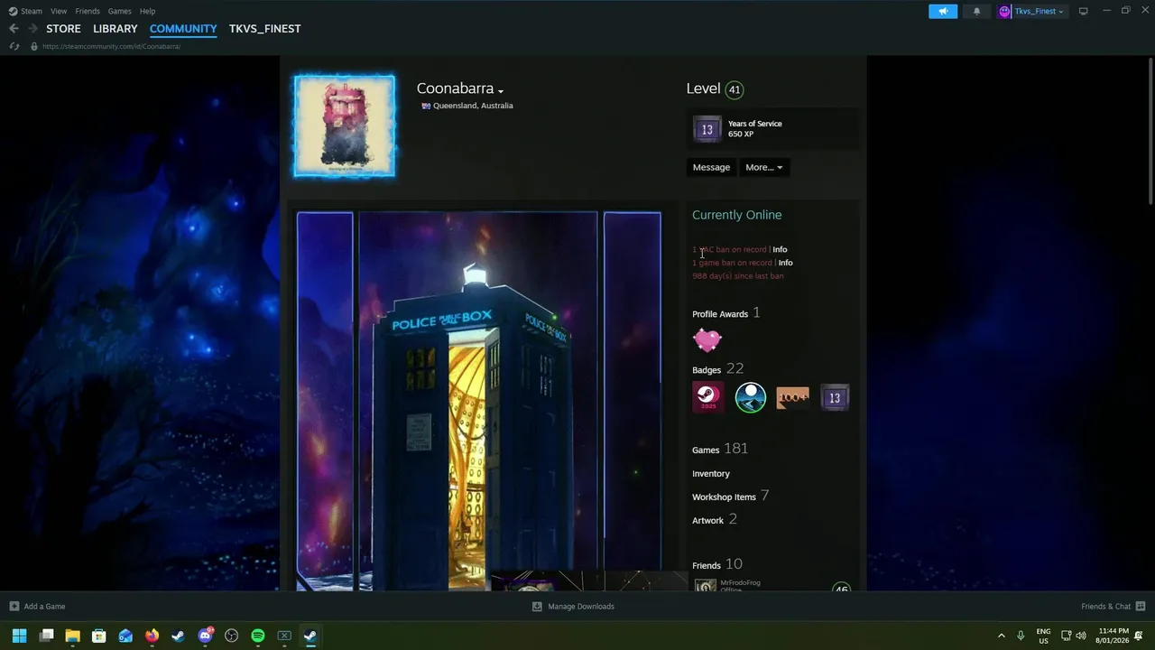Open OBS Studio from the taskbar

click(231, 636)
